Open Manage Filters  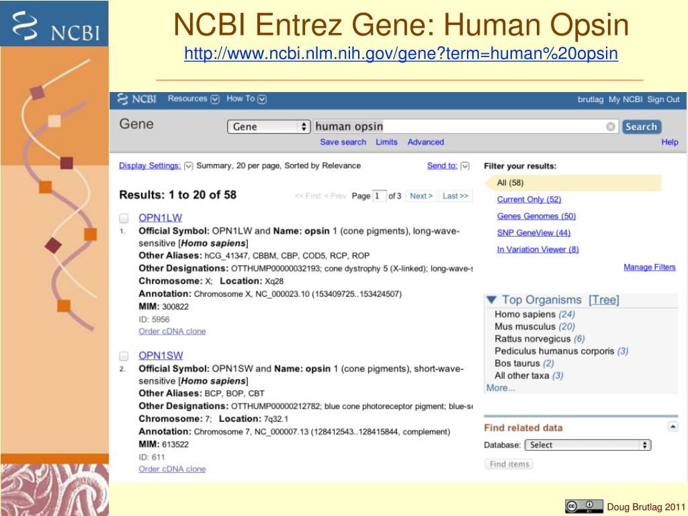click(x=650, y=267)
